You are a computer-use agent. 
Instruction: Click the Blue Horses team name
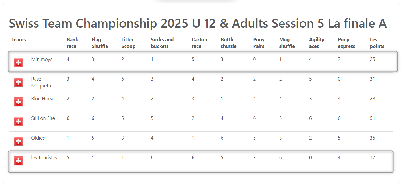(44, 99)
